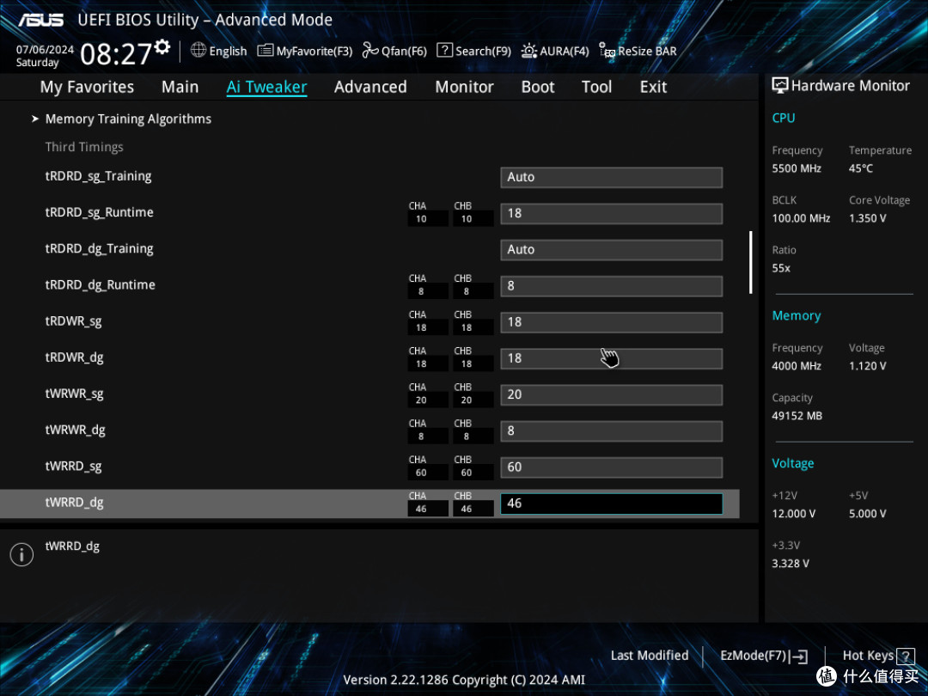Switch to Main tab
This screenshot has width=928, height=696.
pyautogui.click(x=180, y=87)
